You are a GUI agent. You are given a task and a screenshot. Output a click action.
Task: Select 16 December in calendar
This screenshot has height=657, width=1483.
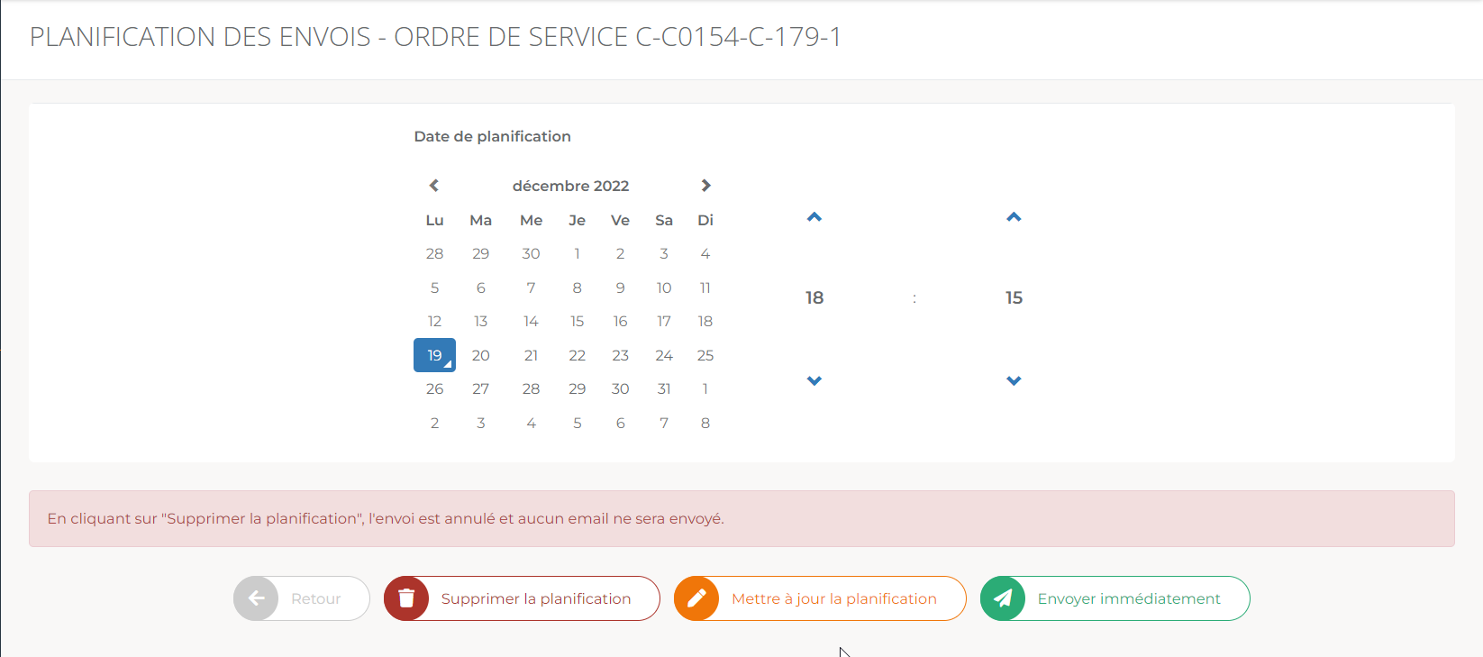coord(620,322)
